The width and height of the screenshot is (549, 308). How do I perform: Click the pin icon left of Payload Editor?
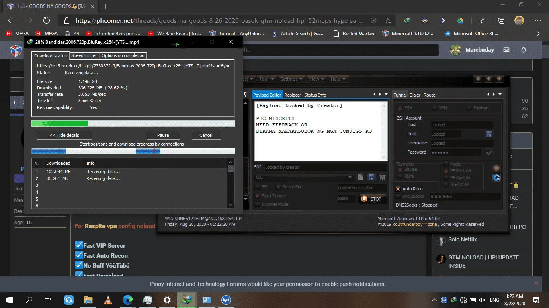[246, 94]
